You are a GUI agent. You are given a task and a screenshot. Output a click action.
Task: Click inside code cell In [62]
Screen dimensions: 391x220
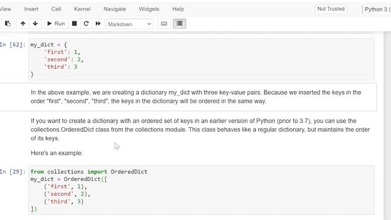[x=202, y=59]
